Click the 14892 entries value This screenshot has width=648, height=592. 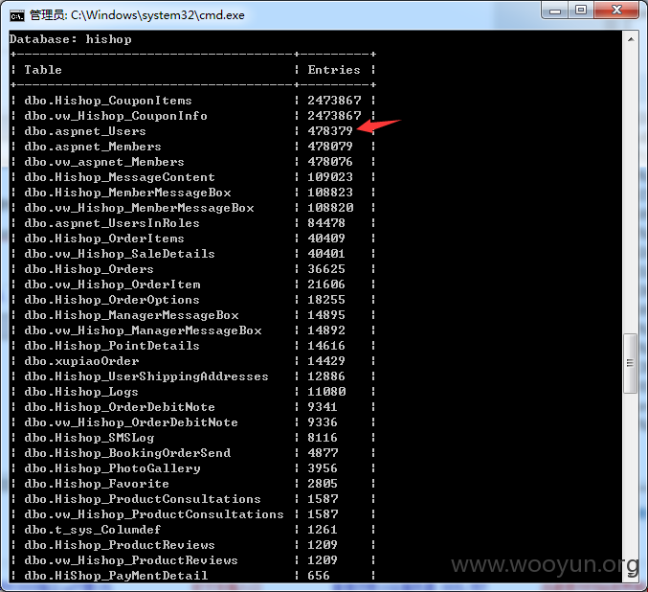[326, 330]
